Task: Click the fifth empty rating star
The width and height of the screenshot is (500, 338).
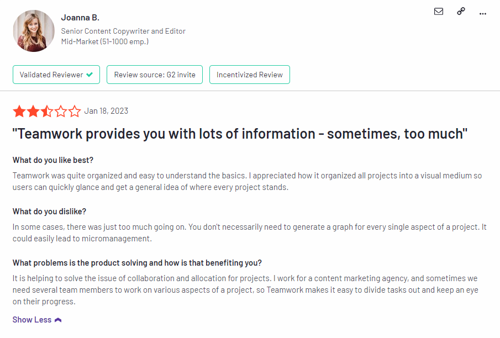Action: (x=75, y=112)
